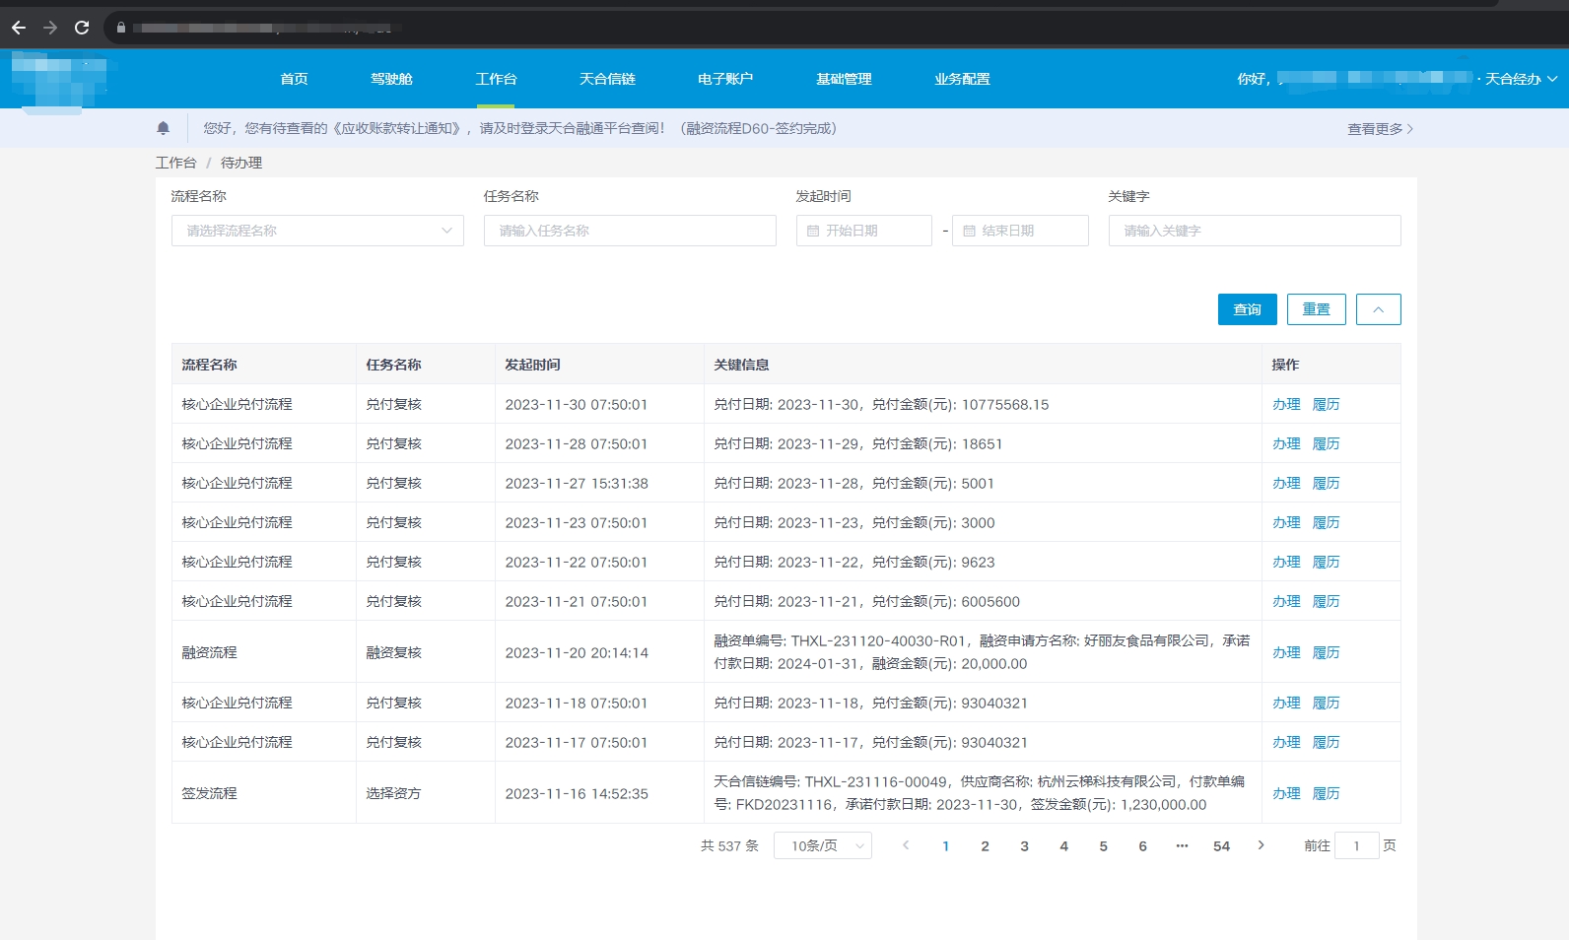Switch to the 工作台 tab
The width and height of the screenshot is (1569, 940).
496,79
